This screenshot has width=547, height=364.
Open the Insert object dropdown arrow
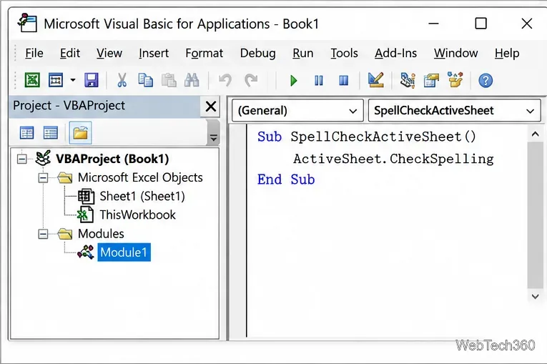72,80
